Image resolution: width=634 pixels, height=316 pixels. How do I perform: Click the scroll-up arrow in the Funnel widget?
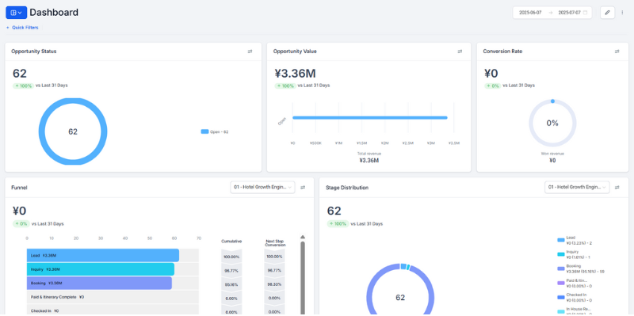tap(303, 238)
